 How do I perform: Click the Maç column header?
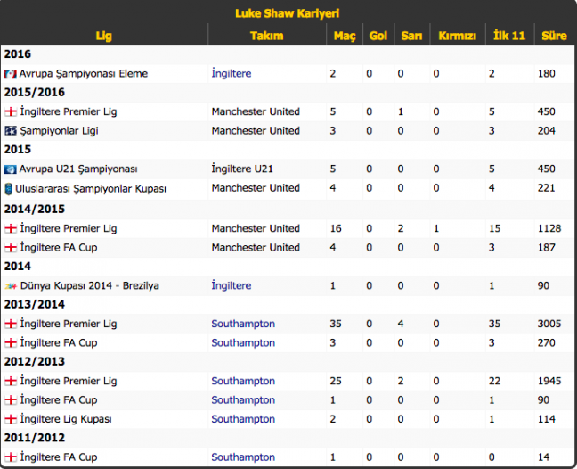point(344,37)
